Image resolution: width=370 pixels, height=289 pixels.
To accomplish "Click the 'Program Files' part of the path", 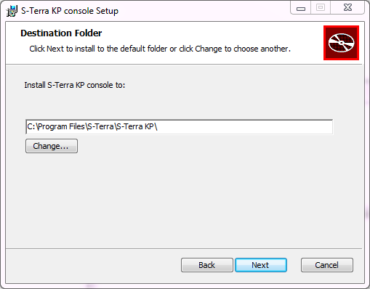I will click(x=61, y=126).
